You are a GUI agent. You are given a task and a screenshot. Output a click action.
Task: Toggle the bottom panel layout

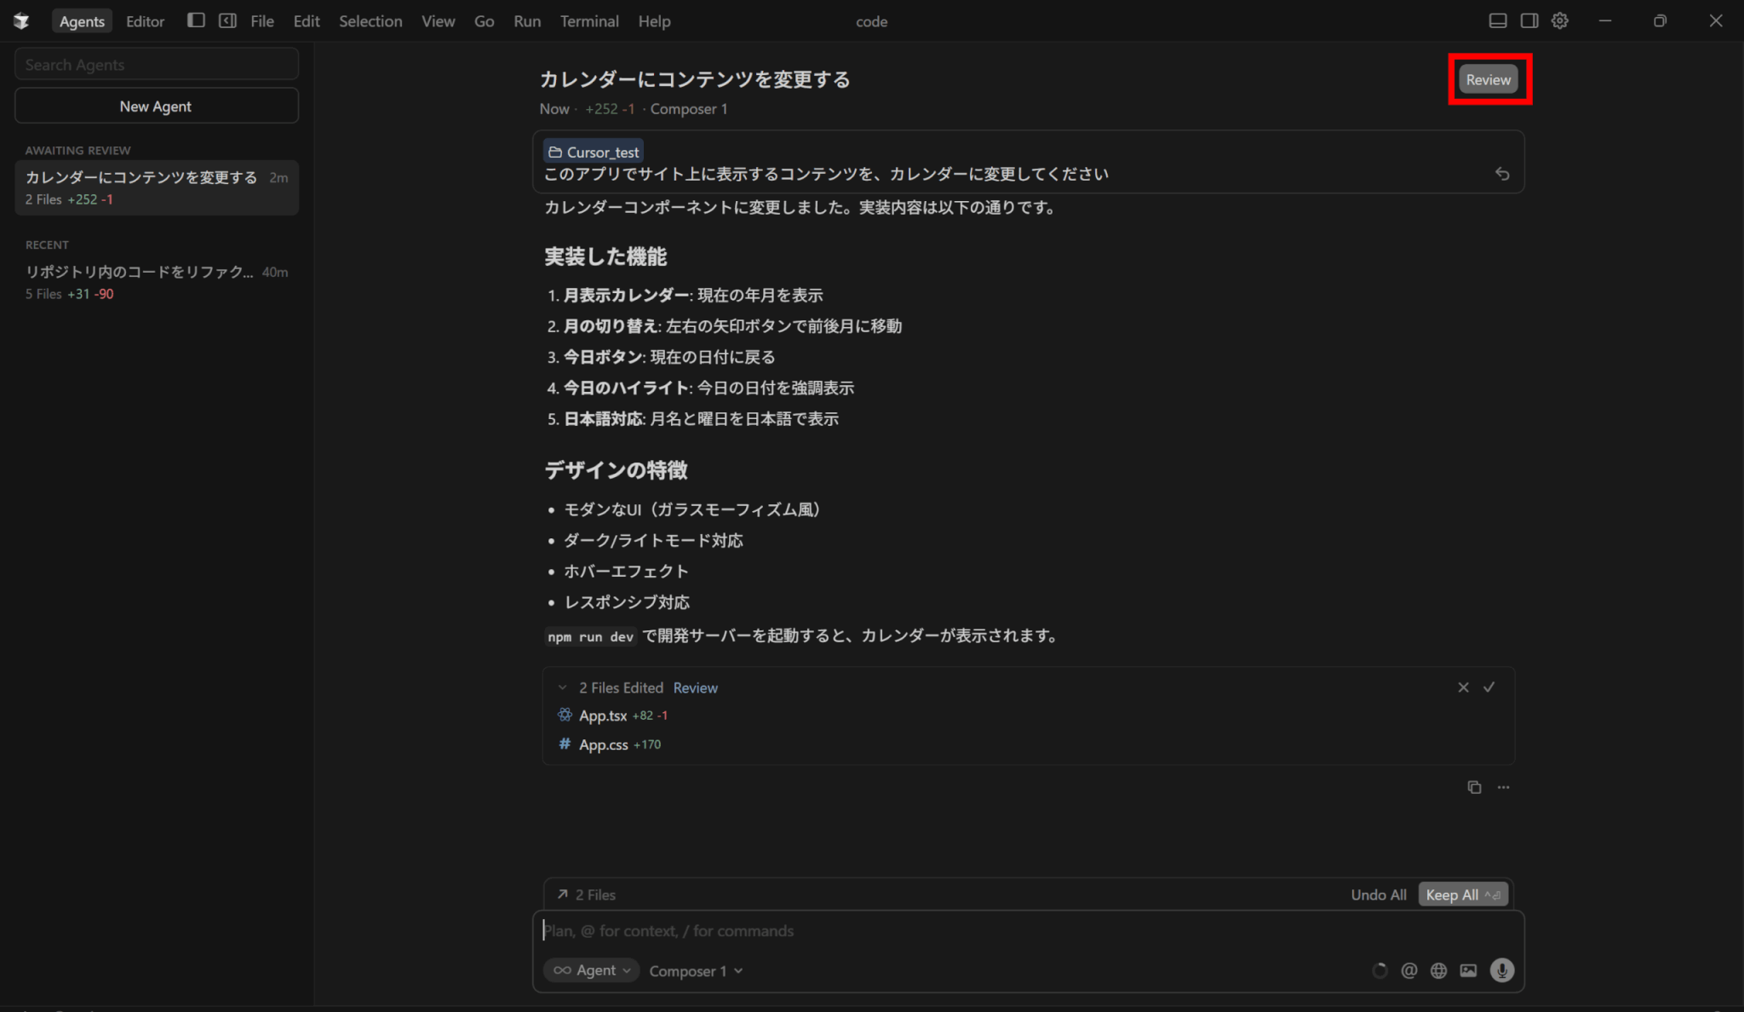tap(1497, 21)
